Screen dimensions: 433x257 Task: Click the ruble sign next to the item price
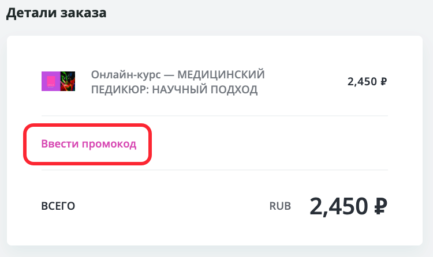coord(383,82)
